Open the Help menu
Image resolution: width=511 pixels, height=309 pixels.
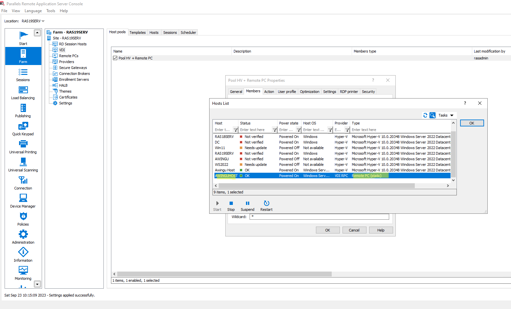pos(64,11)
